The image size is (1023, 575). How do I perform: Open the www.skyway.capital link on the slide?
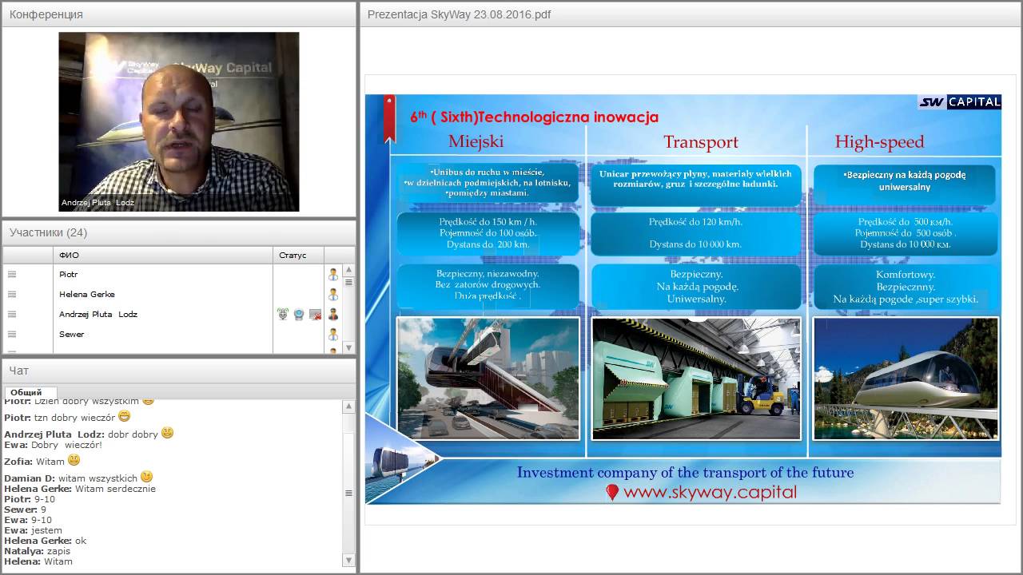(x=710, y=492)
